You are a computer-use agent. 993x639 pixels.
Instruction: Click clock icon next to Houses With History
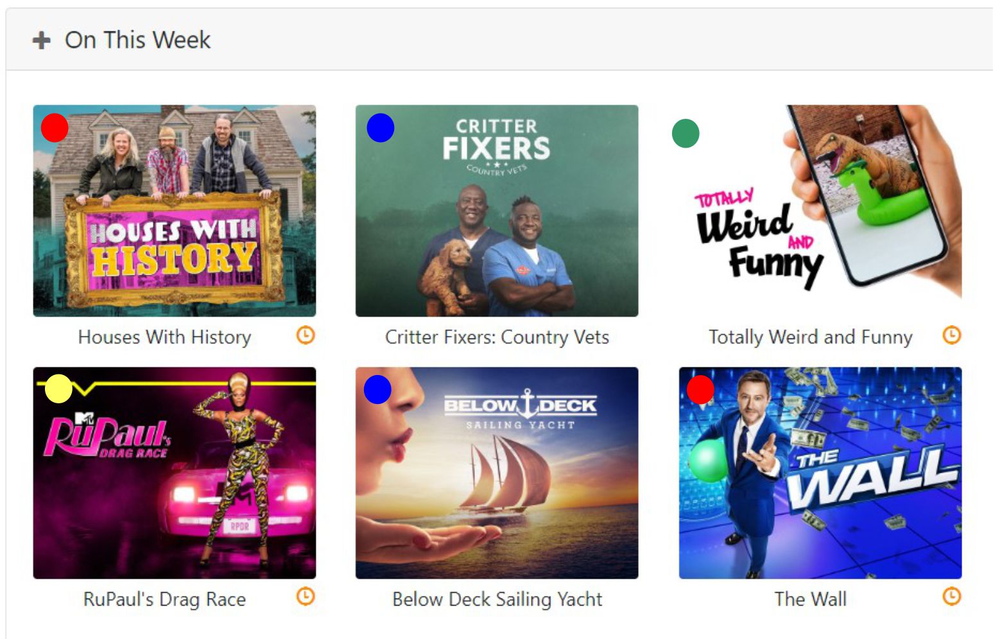306,335
